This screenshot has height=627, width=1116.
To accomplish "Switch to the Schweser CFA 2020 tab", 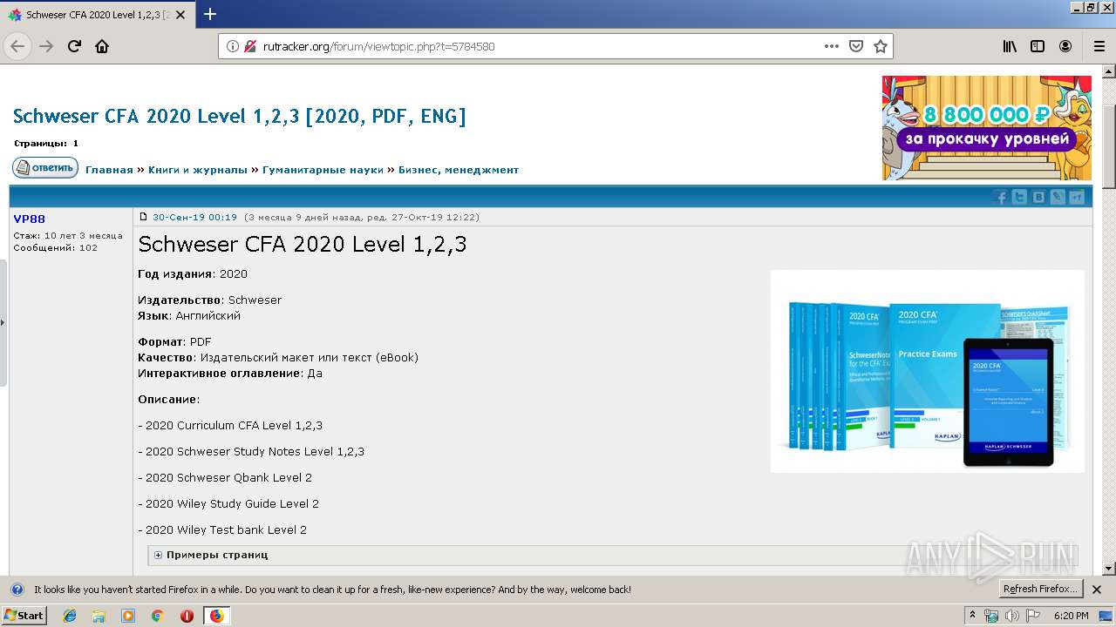I will click(x=99, y=15).
